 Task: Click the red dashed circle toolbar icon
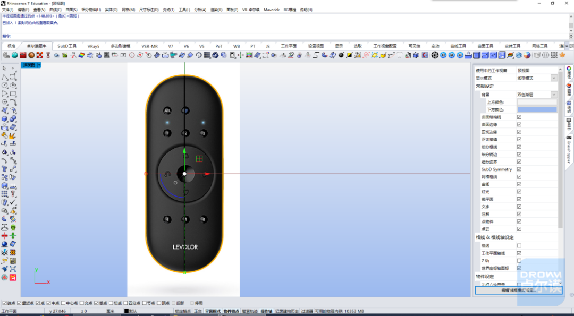(x=132, y=55)
